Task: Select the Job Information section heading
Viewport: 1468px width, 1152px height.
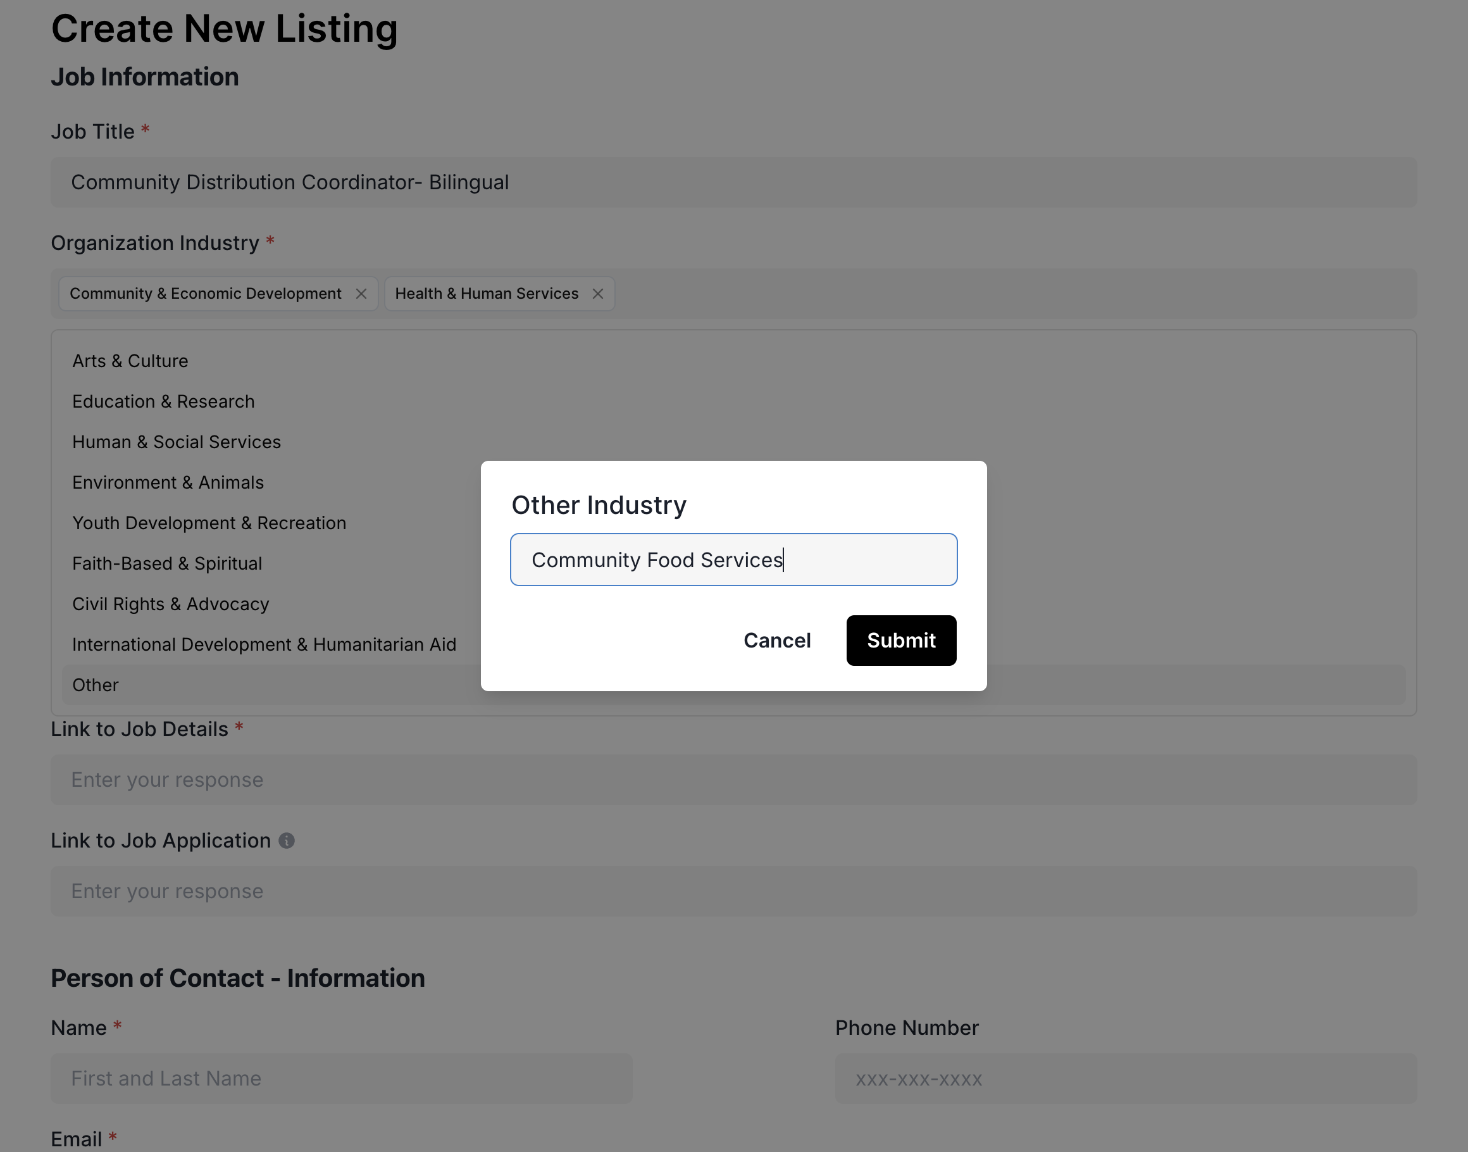Action: (145, 77)
